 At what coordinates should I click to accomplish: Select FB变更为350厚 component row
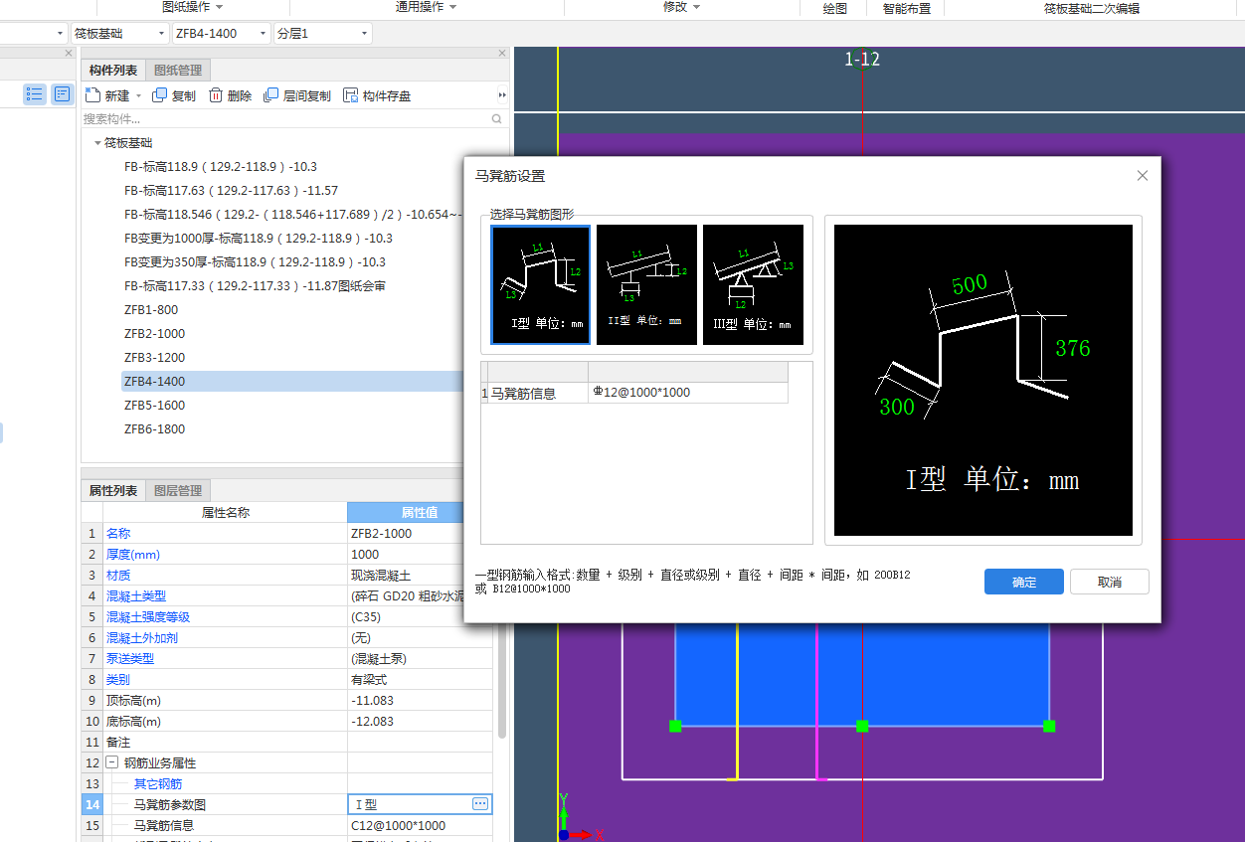(255, 262)
